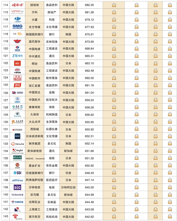Click industry cell 仪器仪表
This screenshot has width=177, height=221.
point(52,129)
